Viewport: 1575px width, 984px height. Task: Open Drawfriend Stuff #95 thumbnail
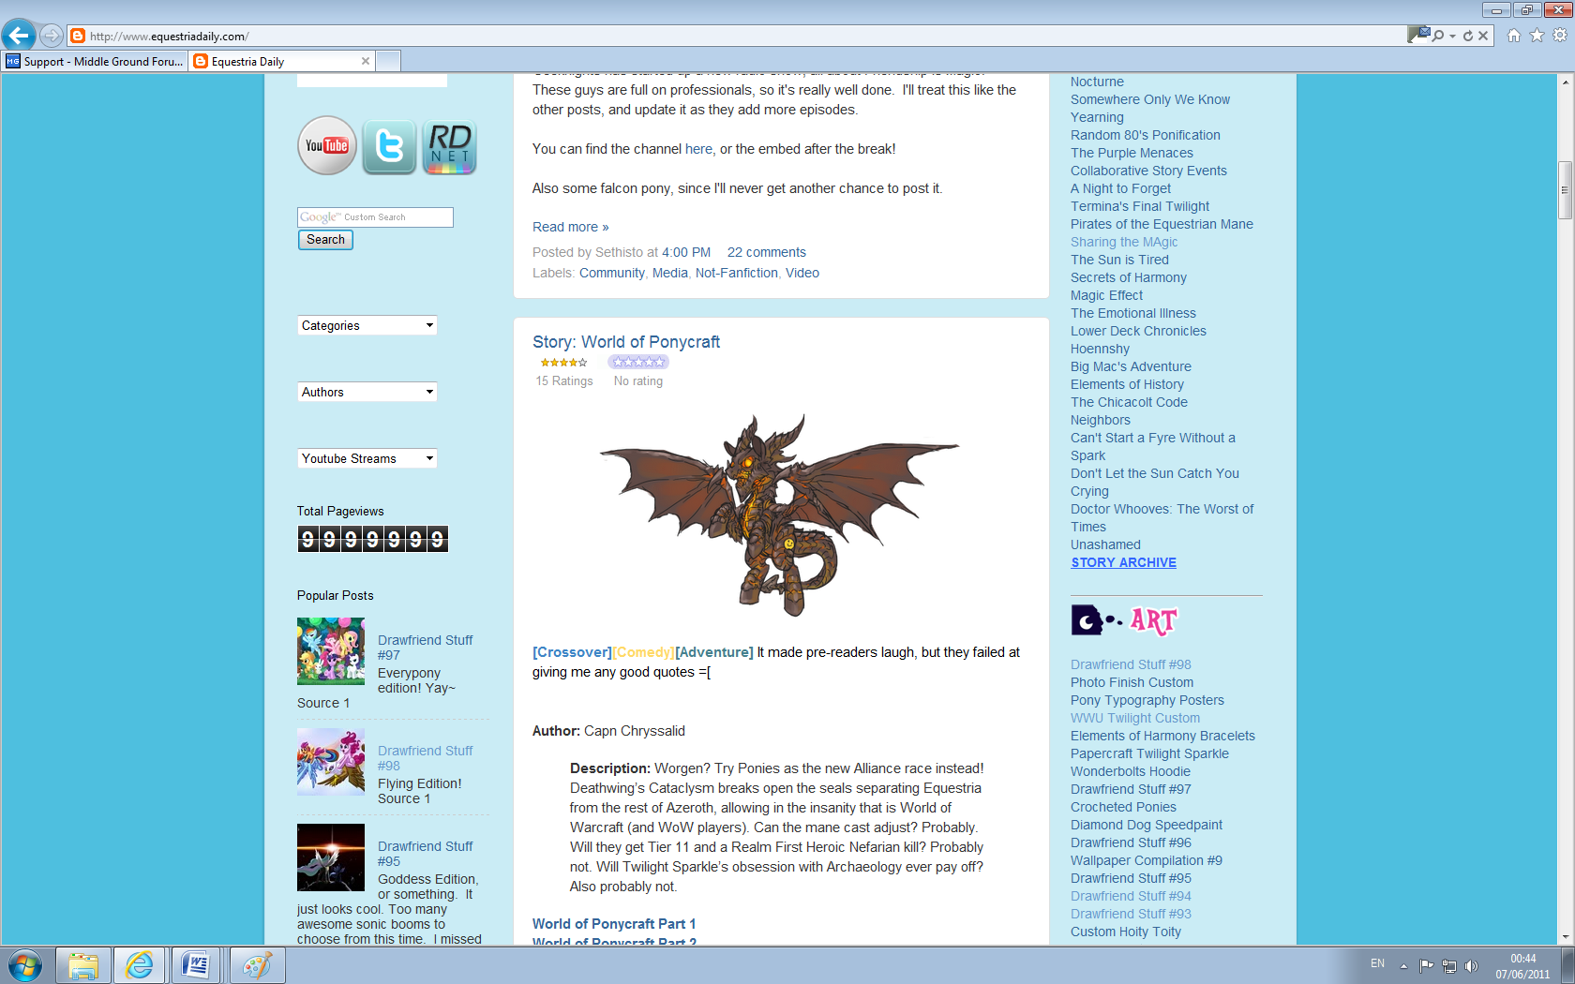tap(331, 857)
